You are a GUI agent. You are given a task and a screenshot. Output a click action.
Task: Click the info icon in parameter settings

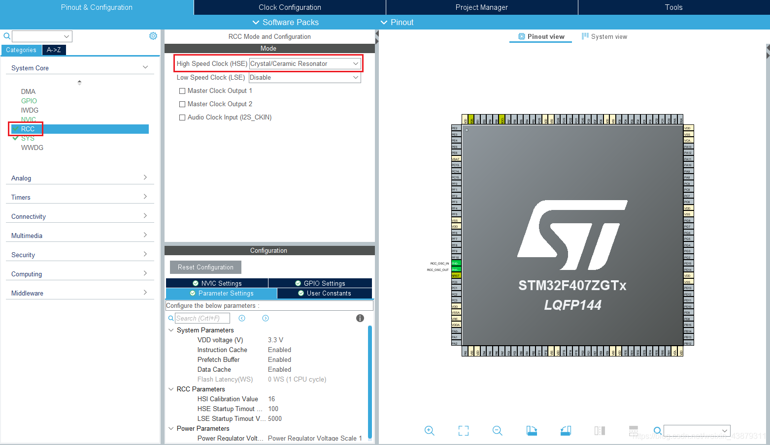point(360,318)
